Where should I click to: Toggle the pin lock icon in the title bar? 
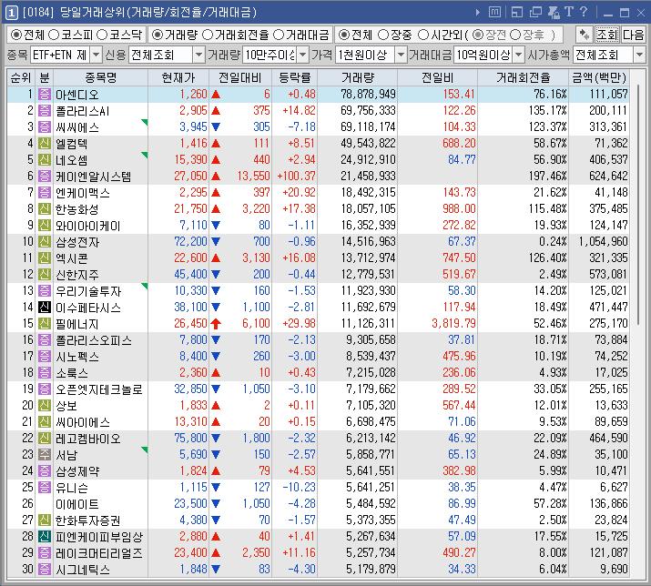pyautogui.click(x=554, y=12)
